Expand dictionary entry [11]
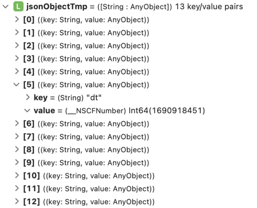 pos(17,189)
